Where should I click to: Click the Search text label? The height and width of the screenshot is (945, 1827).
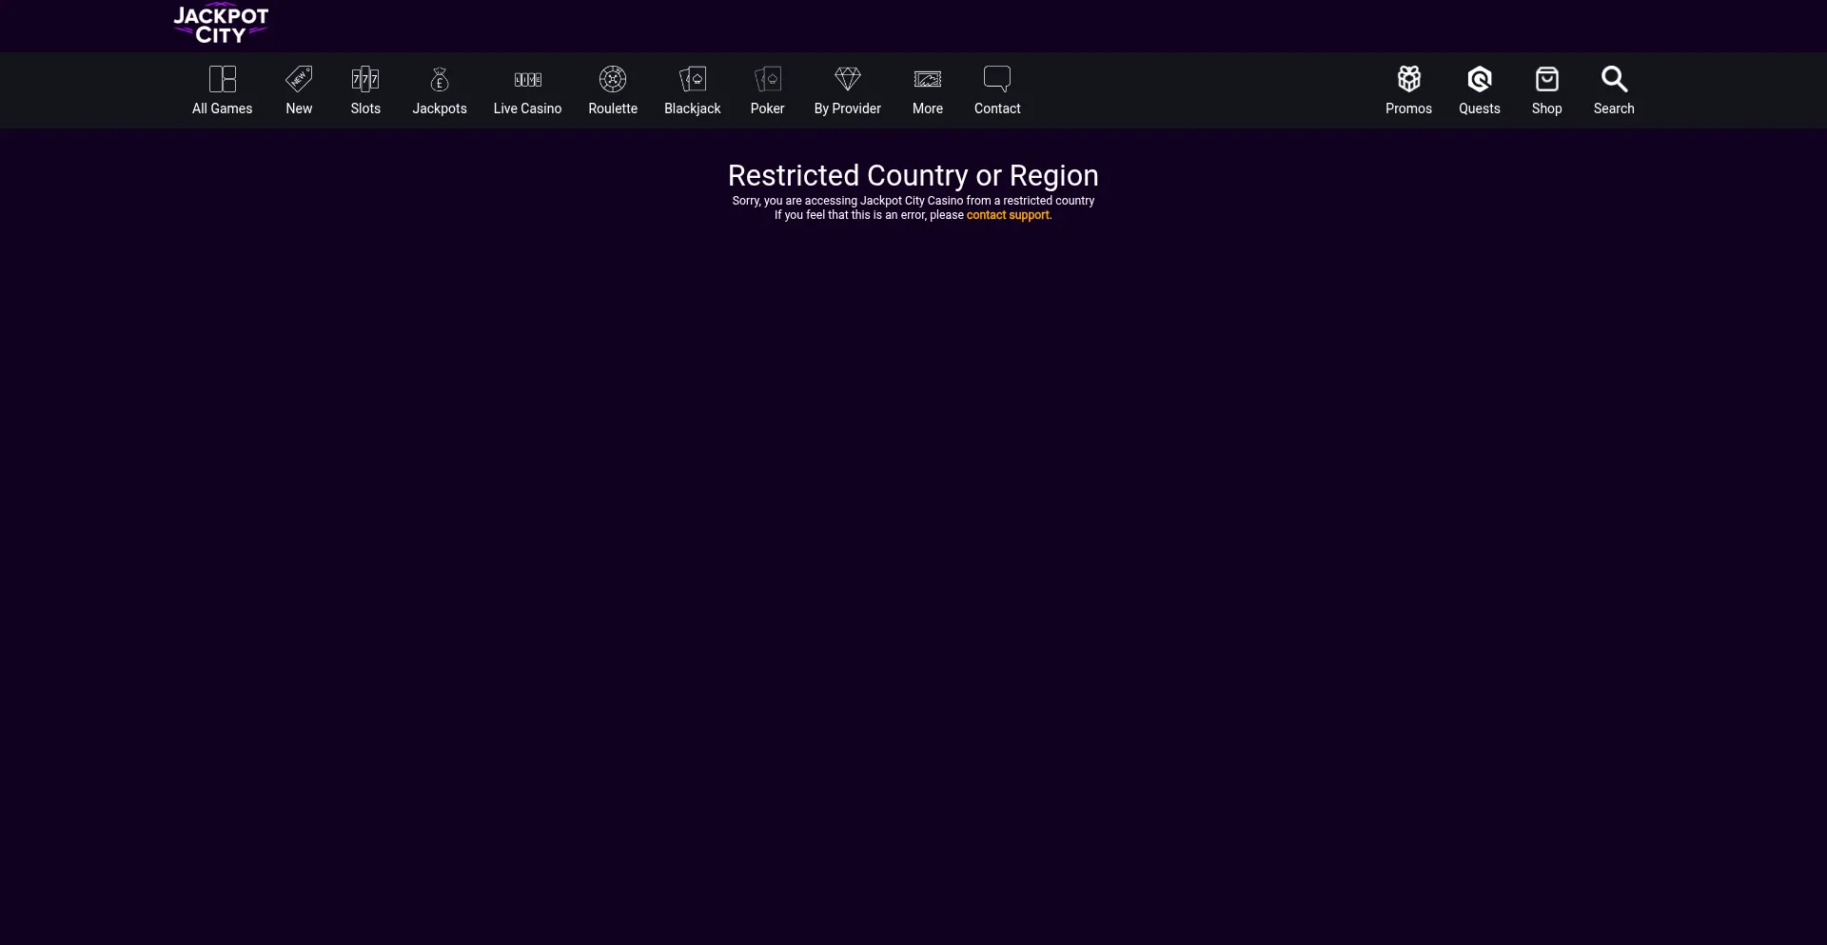(x=1615, y=108)
